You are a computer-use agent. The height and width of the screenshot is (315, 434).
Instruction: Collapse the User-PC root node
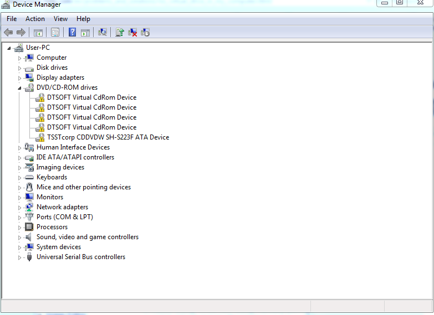tap(9, 48)
